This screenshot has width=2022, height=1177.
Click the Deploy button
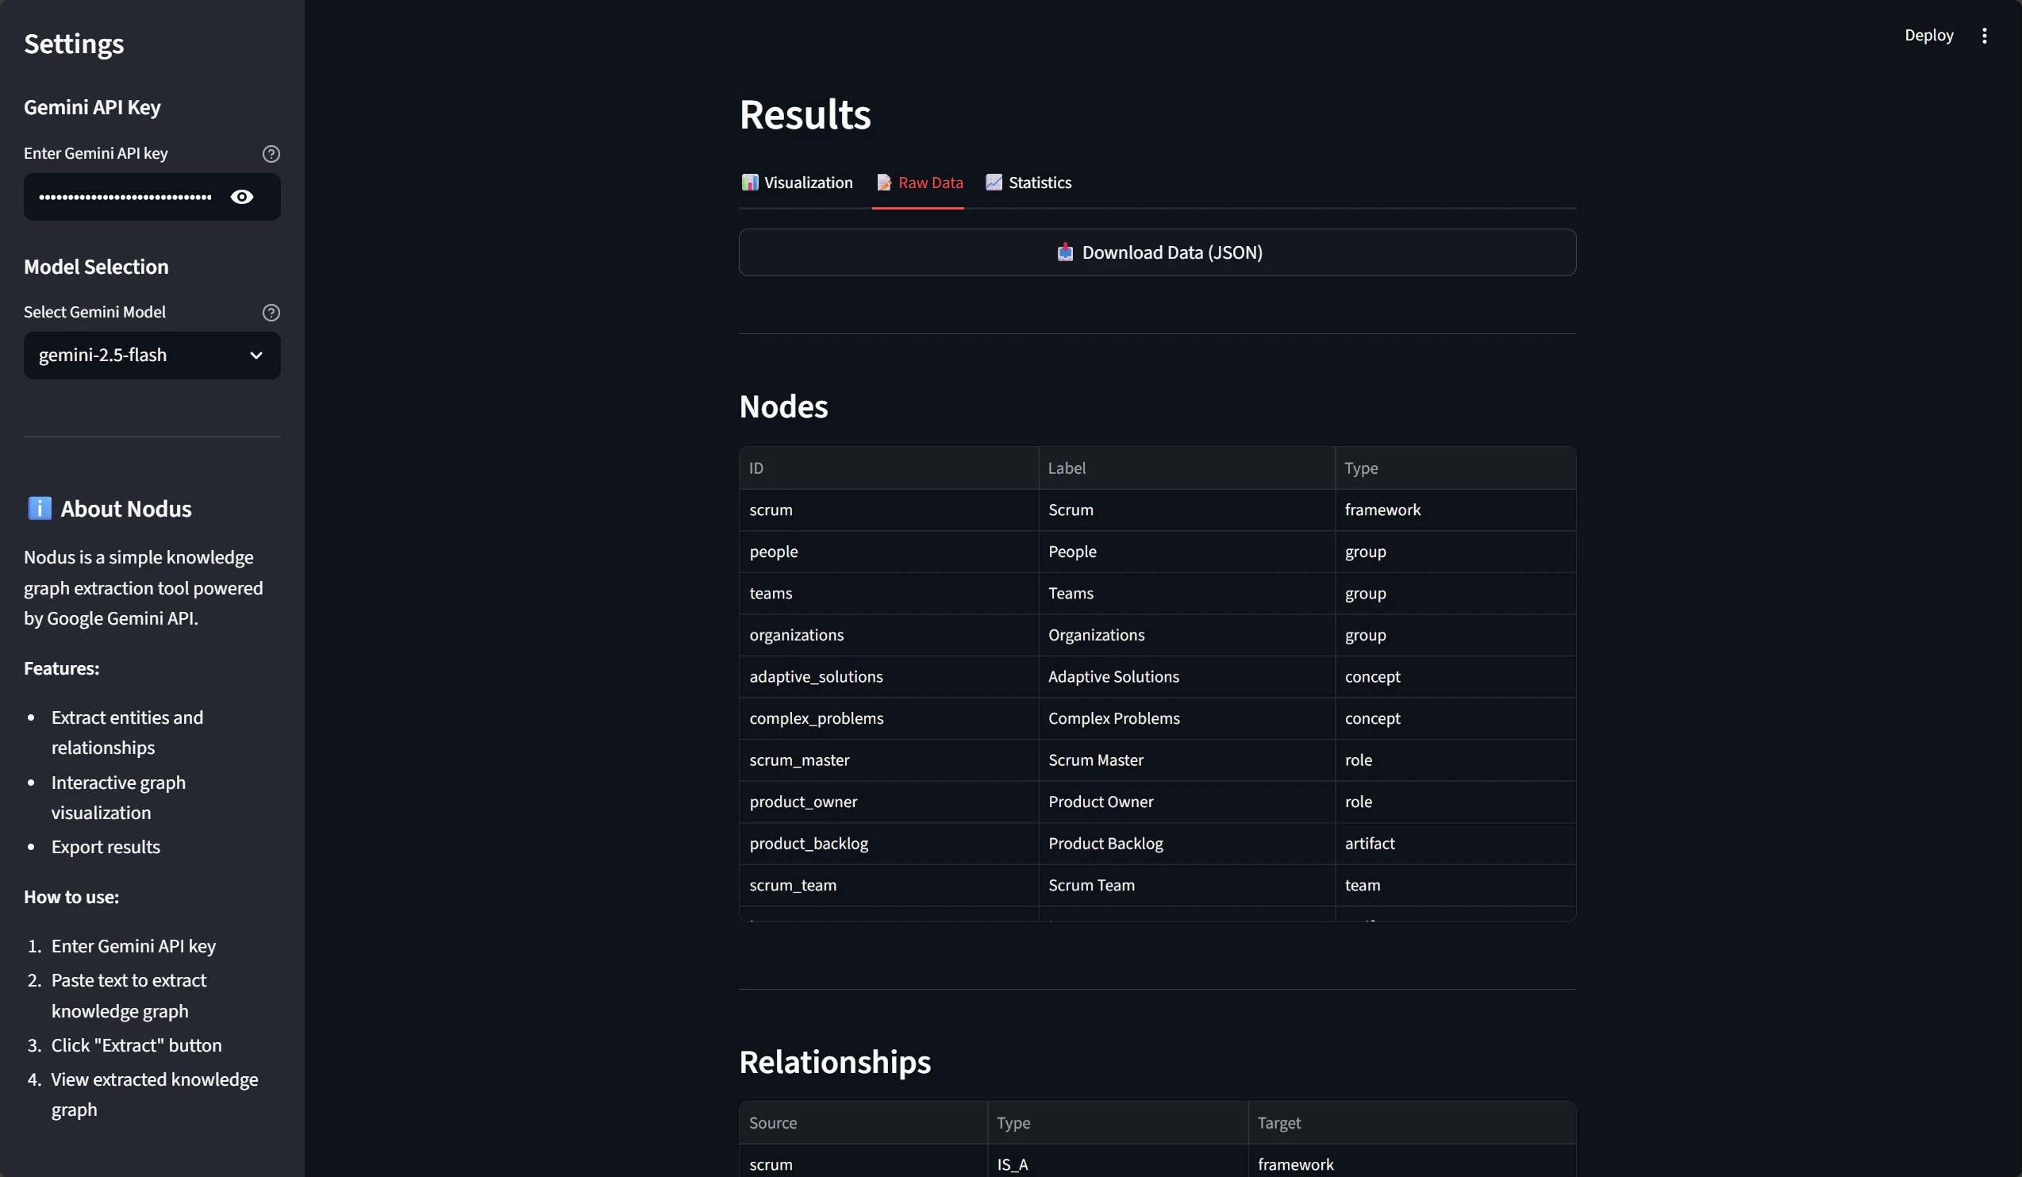[x=1929, y=35]
